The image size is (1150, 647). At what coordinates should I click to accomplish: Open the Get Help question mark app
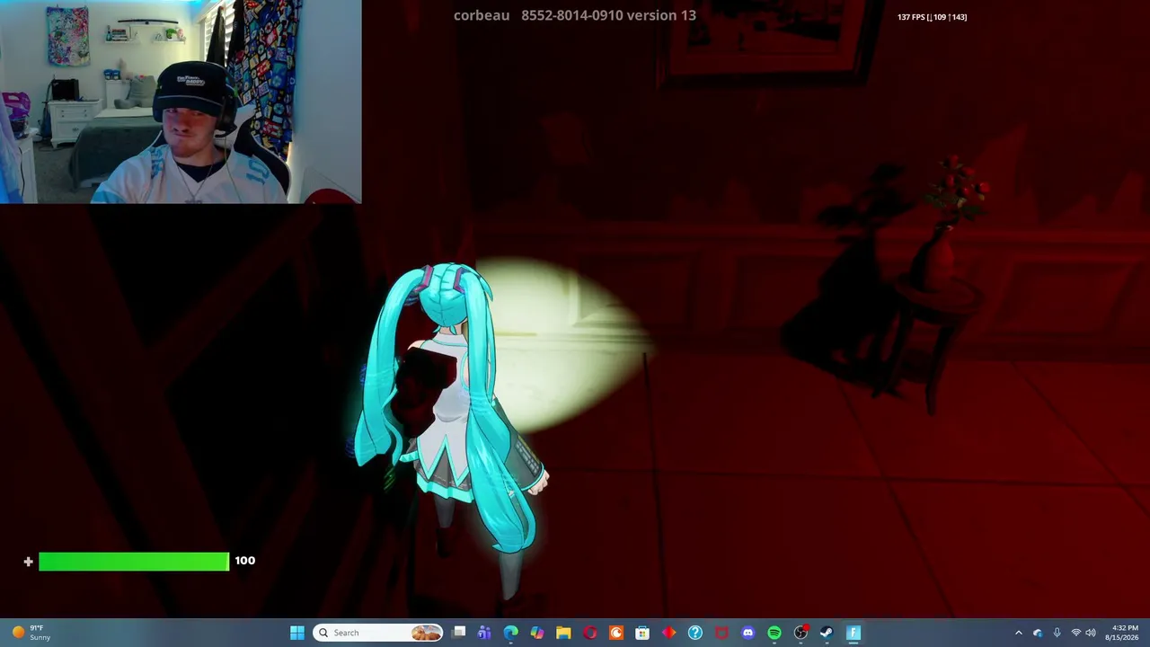(695, 633)
